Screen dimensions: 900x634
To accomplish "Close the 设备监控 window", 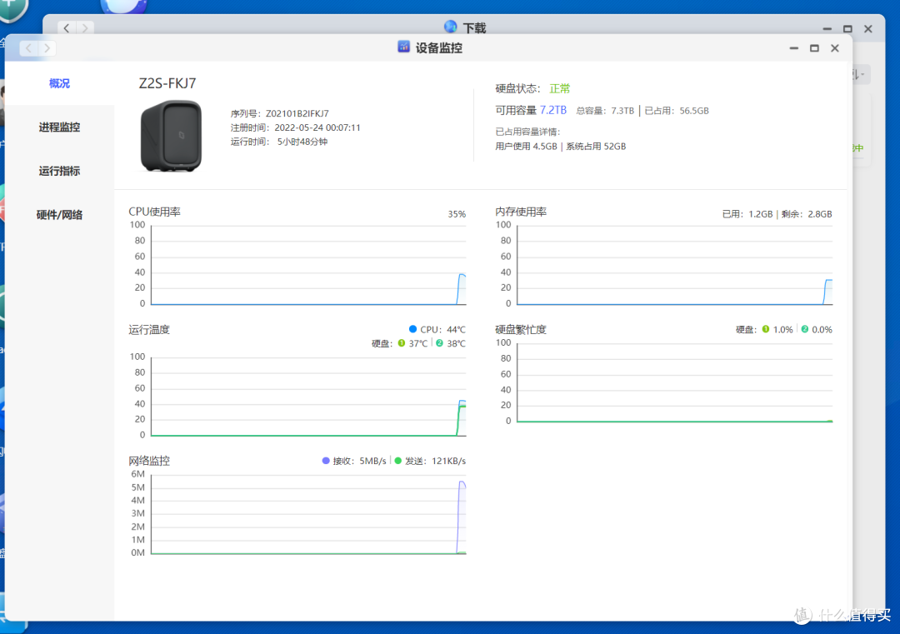I will (834, 48).
